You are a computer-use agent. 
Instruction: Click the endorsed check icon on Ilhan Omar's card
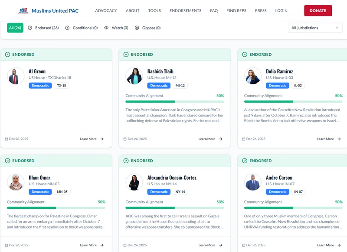tap(7, 161)
